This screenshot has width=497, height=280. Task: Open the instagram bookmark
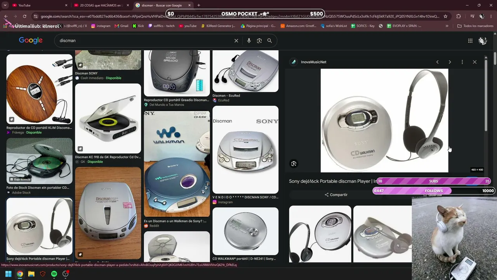click(x=101, y=26)
